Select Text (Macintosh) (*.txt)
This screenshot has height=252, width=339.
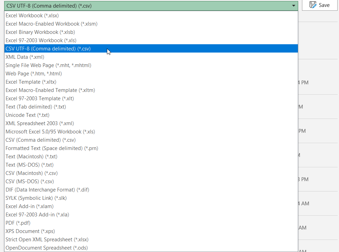151,157
